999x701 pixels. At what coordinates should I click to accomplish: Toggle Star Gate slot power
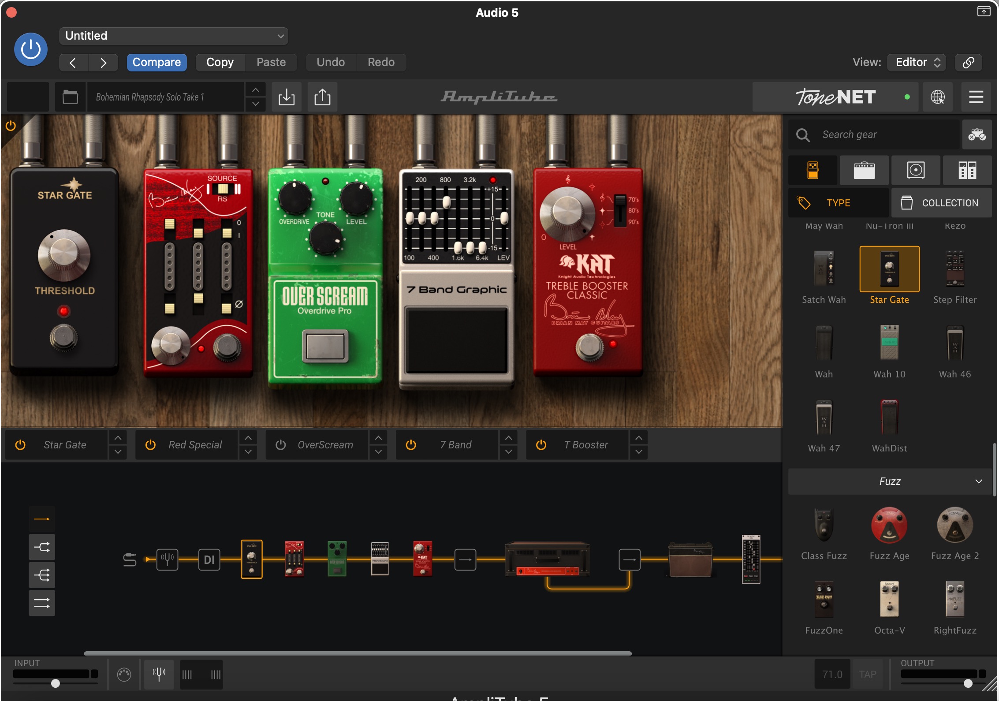coord(20,445)
